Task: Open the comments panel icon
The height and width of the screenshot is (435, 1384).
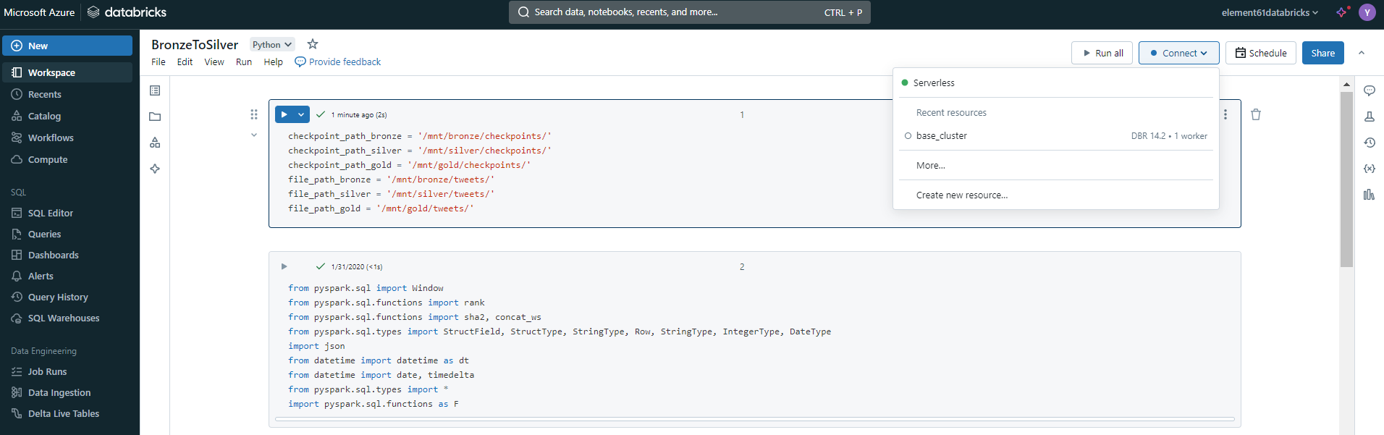Action: [x=1369, y=90]
